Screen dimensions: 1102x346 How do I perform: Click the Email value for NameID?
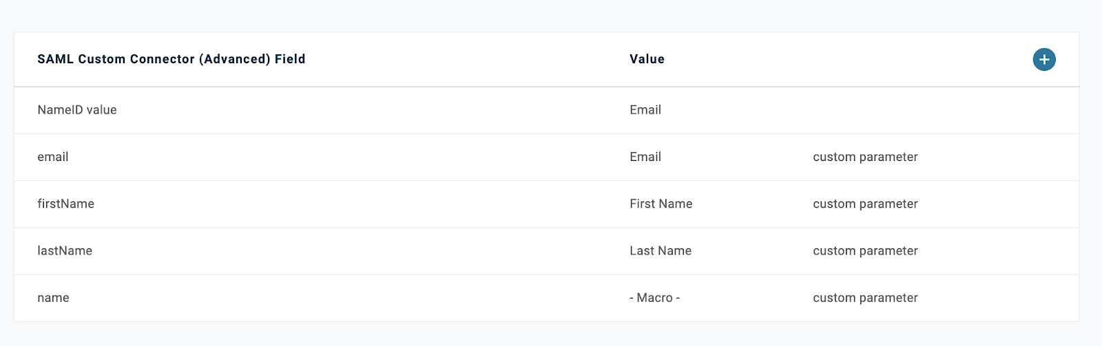[645, 110]
